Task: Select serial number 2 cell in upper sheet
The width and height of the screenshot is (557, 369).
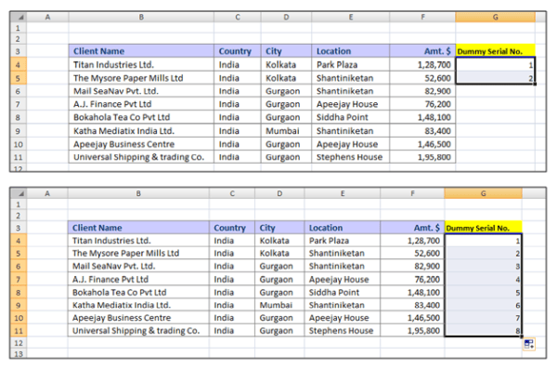Action: point(495,78)
